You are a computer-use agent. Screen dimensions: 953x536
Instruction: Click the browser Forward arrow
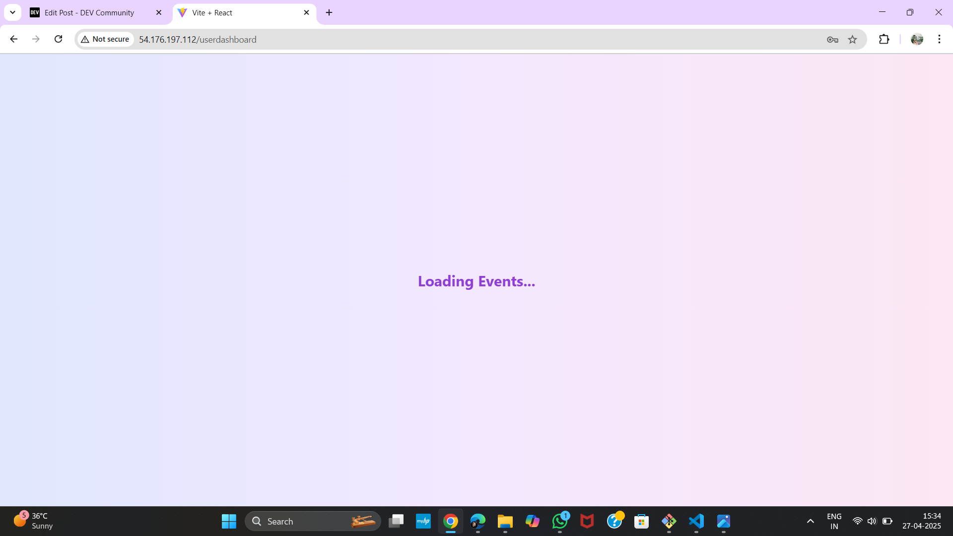pyautogui.click(x=36, y=39)
